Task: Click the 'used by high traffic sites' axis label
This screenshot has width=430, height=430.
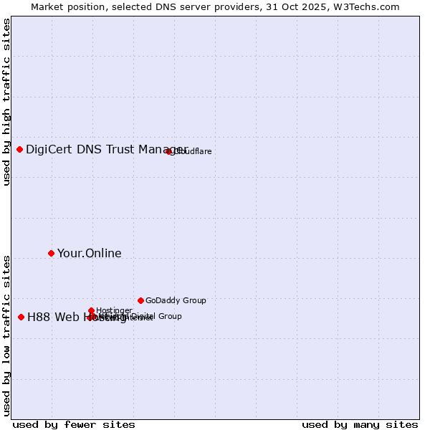Action: click(6, 102)
